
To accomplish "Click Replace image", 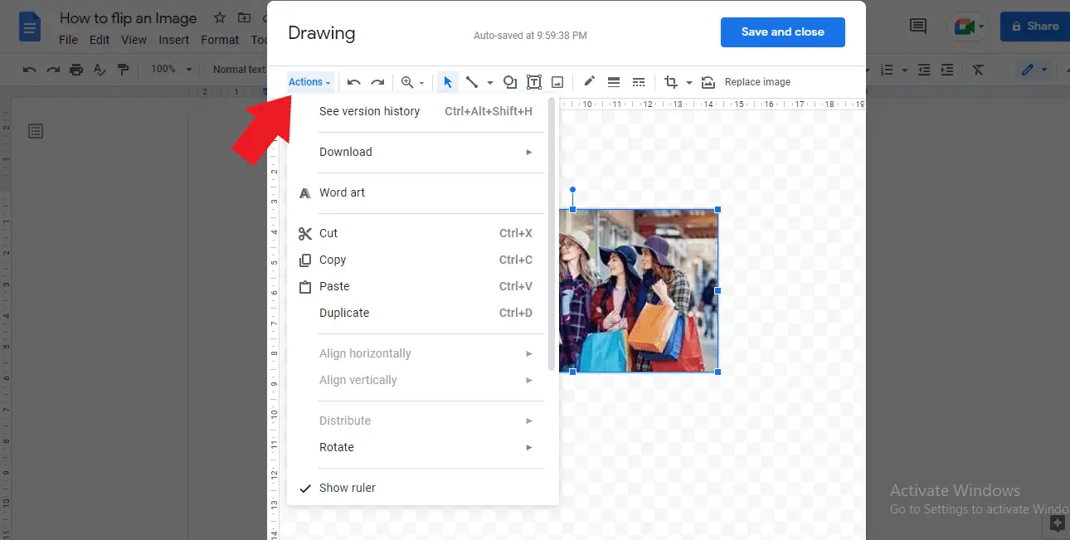I will (755, 81).
